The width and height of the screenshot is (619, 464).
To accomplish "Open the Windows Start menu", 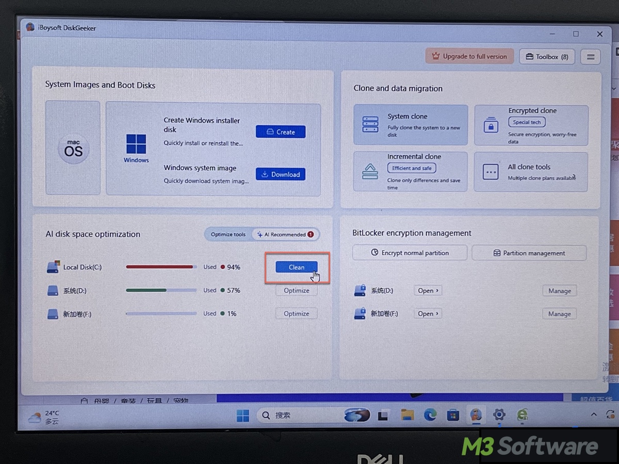I will [x=243, y=416].
